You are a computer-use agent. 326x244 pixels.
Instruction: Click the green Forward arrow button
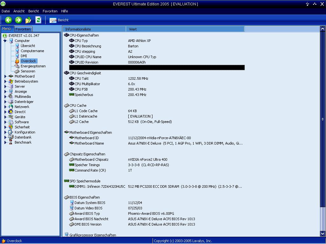click(18, 20)
